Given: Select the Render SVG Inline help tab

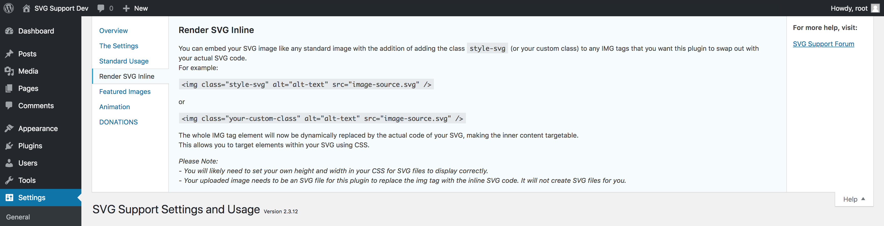Looking at the screenshot, I should (130, 76).
